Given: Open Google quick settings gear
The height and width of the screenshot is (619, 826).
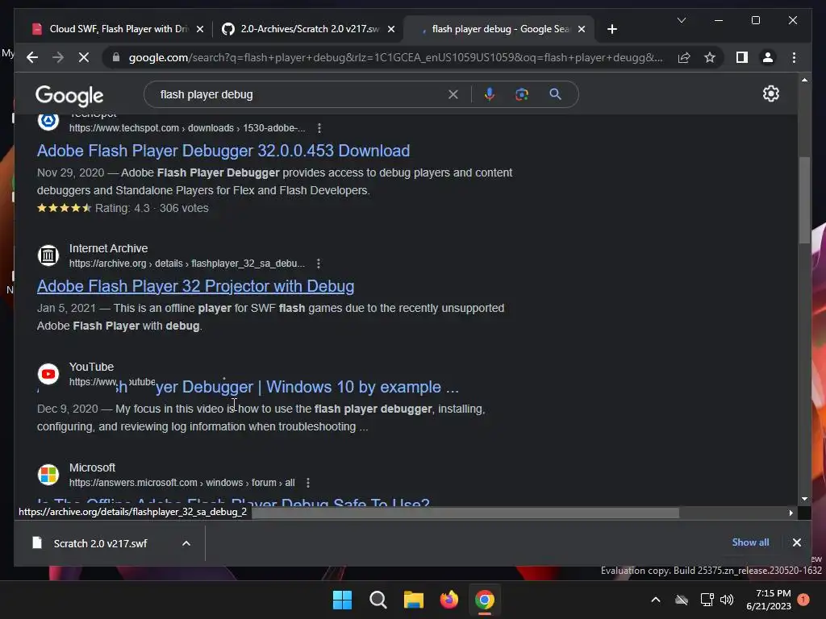Looking at the screenshot, I should 770,93.
